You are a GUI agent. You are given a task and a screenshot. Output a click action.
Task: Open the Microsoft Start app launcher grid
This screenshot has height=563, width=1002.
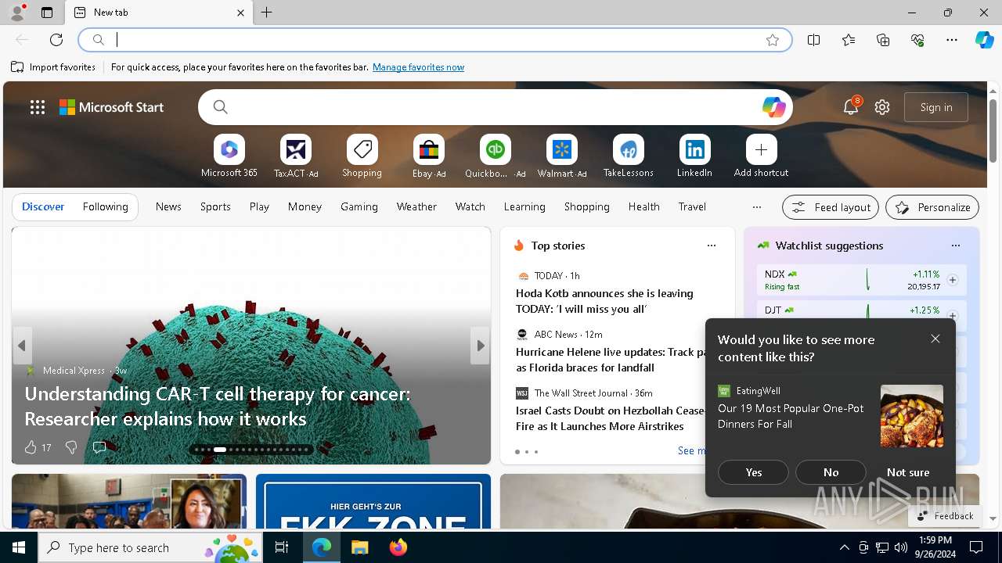point(38,107)
